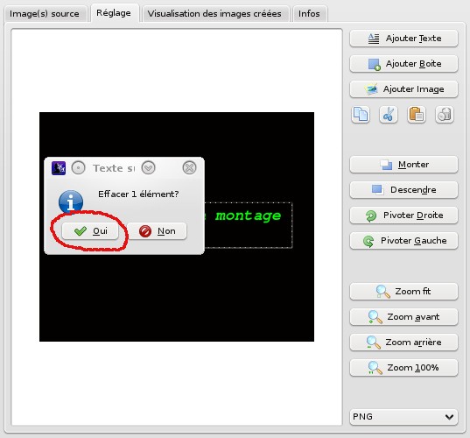The height and width of the screenshot is (438, 470).
Task: Click the cut scissors icon
Action: 389,115
